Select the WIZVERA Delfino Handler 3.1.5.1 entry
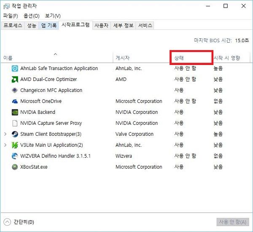 click(126, 156)
